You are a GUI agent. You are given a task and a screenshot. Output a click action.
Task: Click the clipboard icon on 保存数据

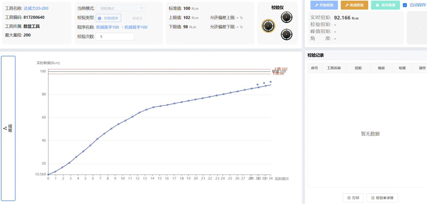coord(377,5)
